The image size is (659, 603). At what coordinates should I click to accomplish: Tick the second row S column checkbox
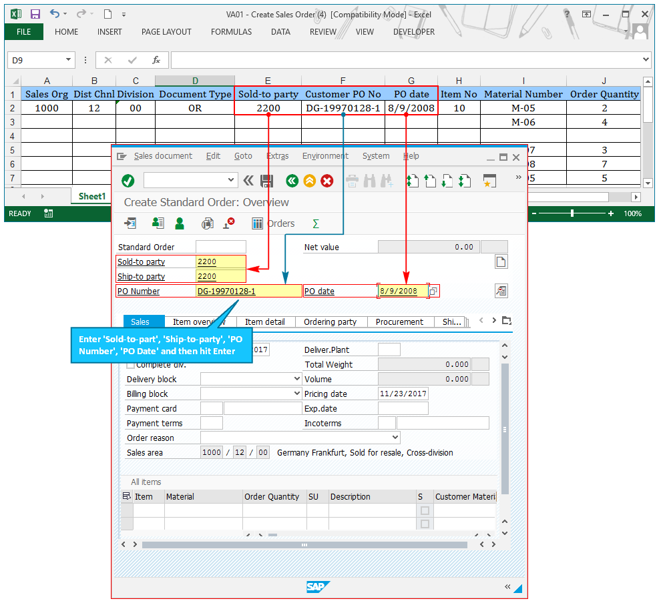[x=425, y=524]
